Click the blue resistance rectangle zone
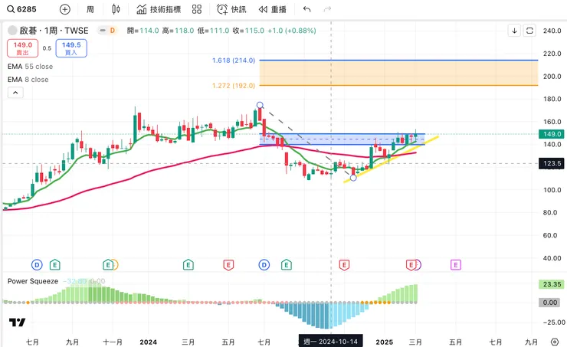This screenshot has height=347, width=567. [x=342, y=139]
